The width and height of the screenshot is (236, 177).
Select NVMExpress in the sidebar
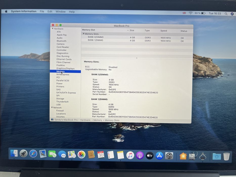coord(63,74)
